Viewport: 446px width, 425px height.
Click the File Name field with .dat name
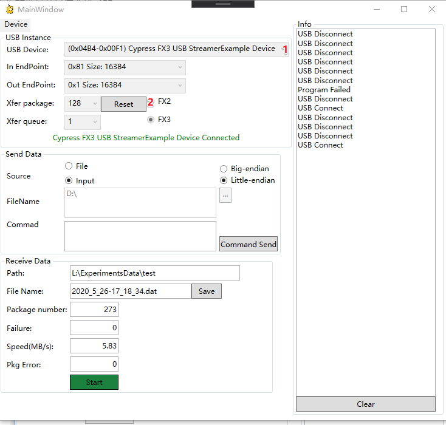131,291
